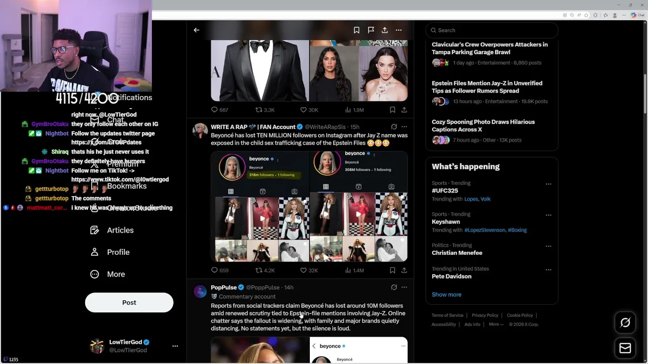Open the #UFC325 trending topic
648x364 pixels.
coord(445,191)
